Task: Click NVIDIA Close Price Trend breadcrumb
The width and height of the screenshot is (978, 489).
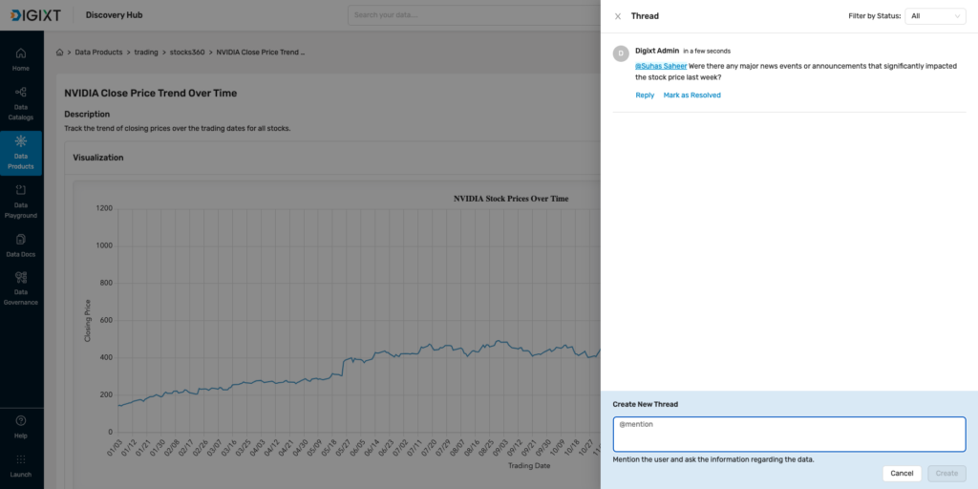Action: point(261,53)
